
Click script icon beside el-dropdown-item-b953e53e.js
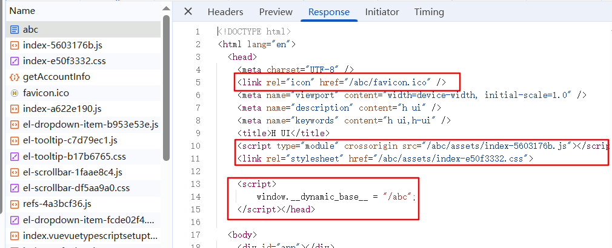click(x=15, y=125)
